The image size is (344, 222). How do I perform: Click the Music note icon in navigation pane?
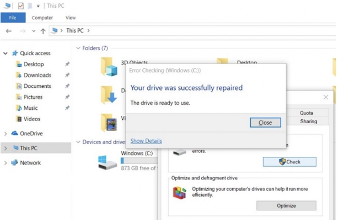19,108
